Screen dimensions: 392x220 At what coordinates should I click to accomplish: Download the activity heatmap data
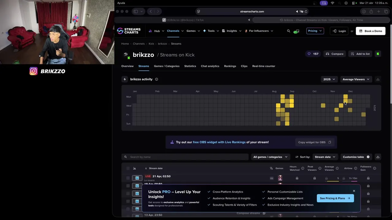(378, 79)
